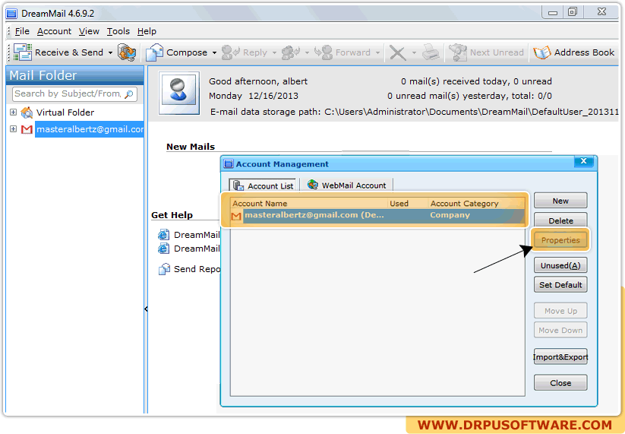This screenshot has height=434, width=625.
Task: Click the Account Name column header
Action: point(309,204)
